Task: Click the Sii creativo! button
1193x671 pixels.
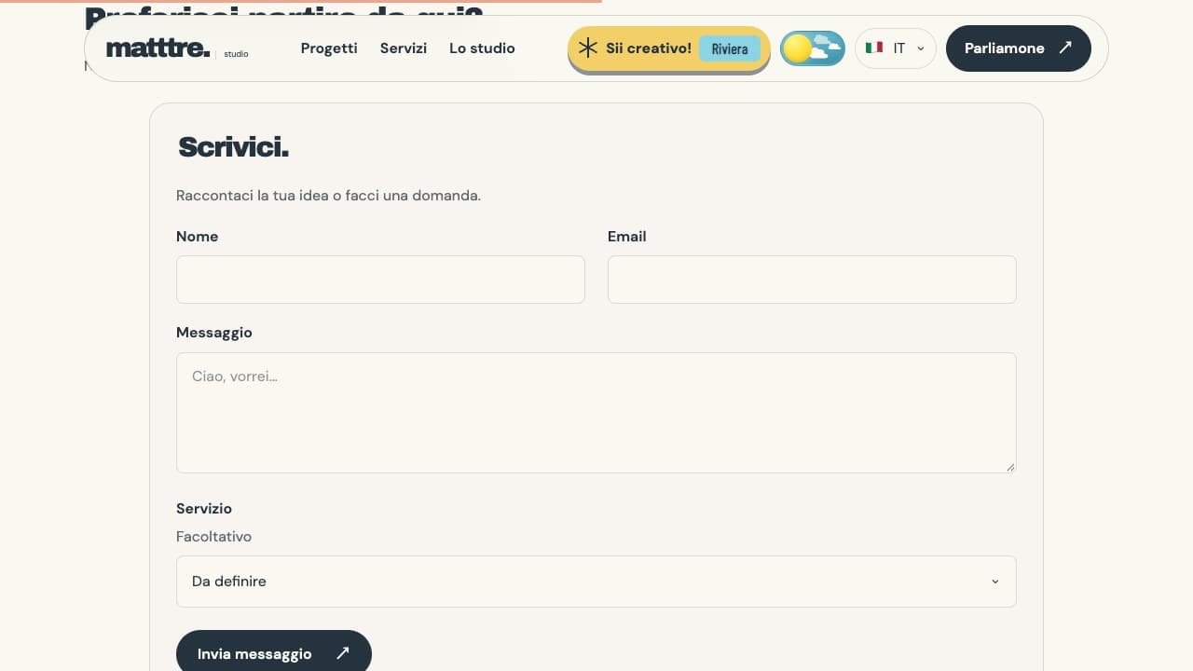Action: click(669, 48)
